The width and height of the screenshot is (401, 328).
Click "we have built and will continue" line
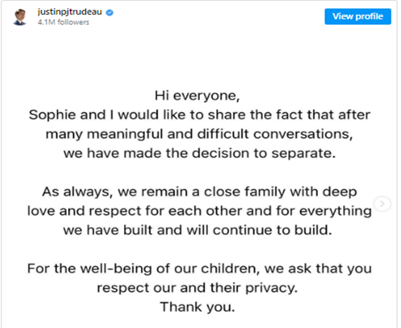pyautogui.click(x=197, y=230)
